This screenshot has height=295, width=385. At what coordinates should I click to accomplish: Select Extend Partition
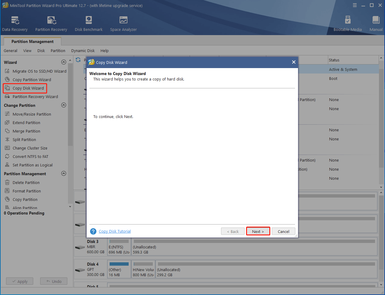click(23, 123)
